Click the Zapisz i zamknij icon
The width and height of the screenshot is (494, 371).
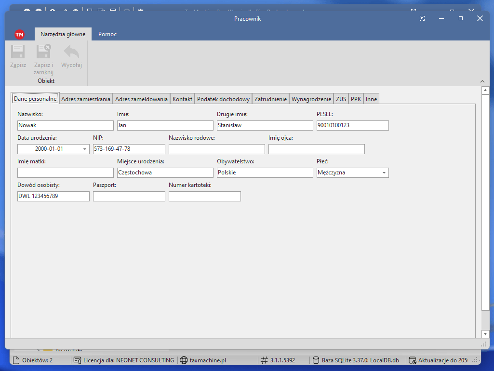point(43,52)
